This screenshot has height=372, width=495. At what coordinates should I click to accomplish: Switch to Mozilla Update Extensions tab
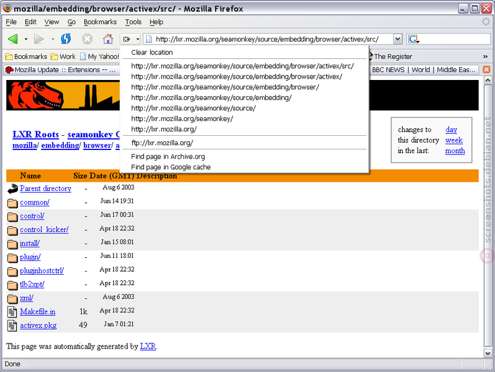62,69
